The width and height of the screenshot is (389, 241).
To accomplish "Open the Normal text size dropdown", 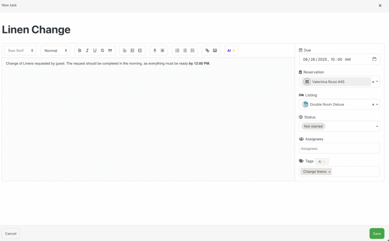I will click(55, 51).
